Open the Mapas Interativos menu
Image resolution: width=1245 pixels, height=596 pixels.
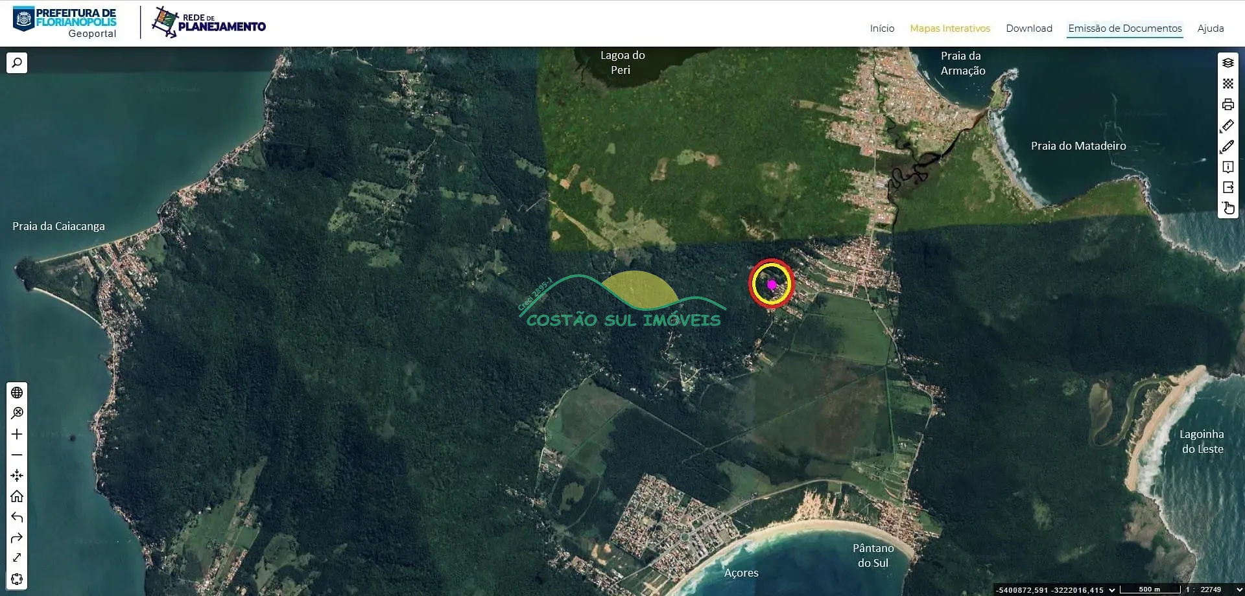(949, 29)
